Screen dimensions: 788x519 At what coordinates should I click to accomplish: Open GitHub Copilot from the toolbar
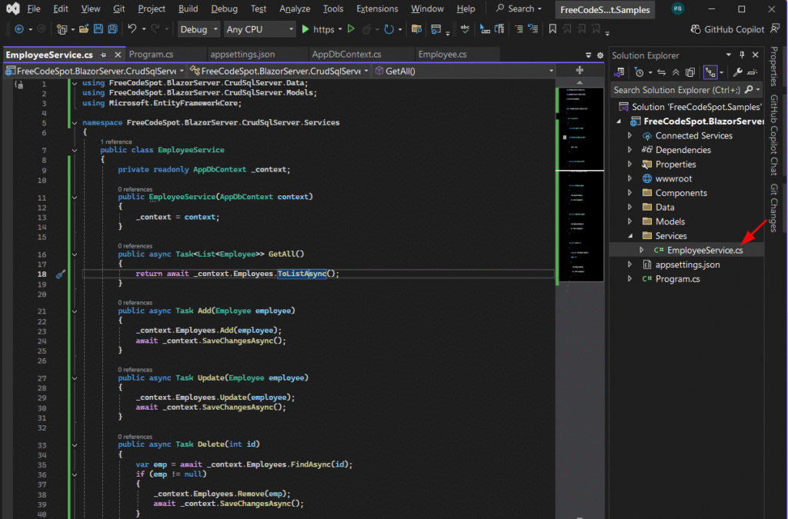(727, 29)
